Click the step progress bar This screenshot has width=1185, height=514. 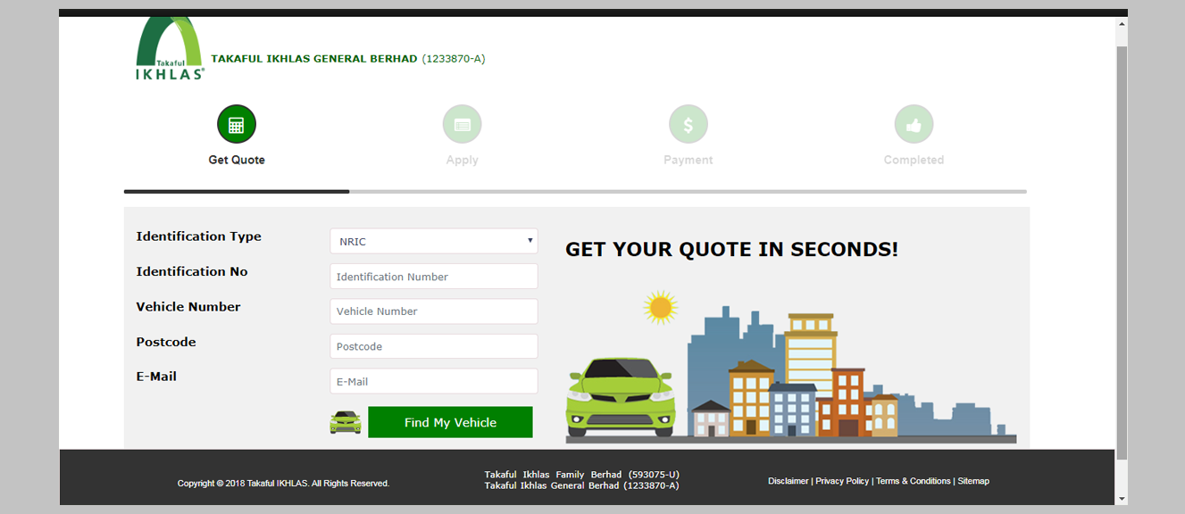click(x=575, y=191)
